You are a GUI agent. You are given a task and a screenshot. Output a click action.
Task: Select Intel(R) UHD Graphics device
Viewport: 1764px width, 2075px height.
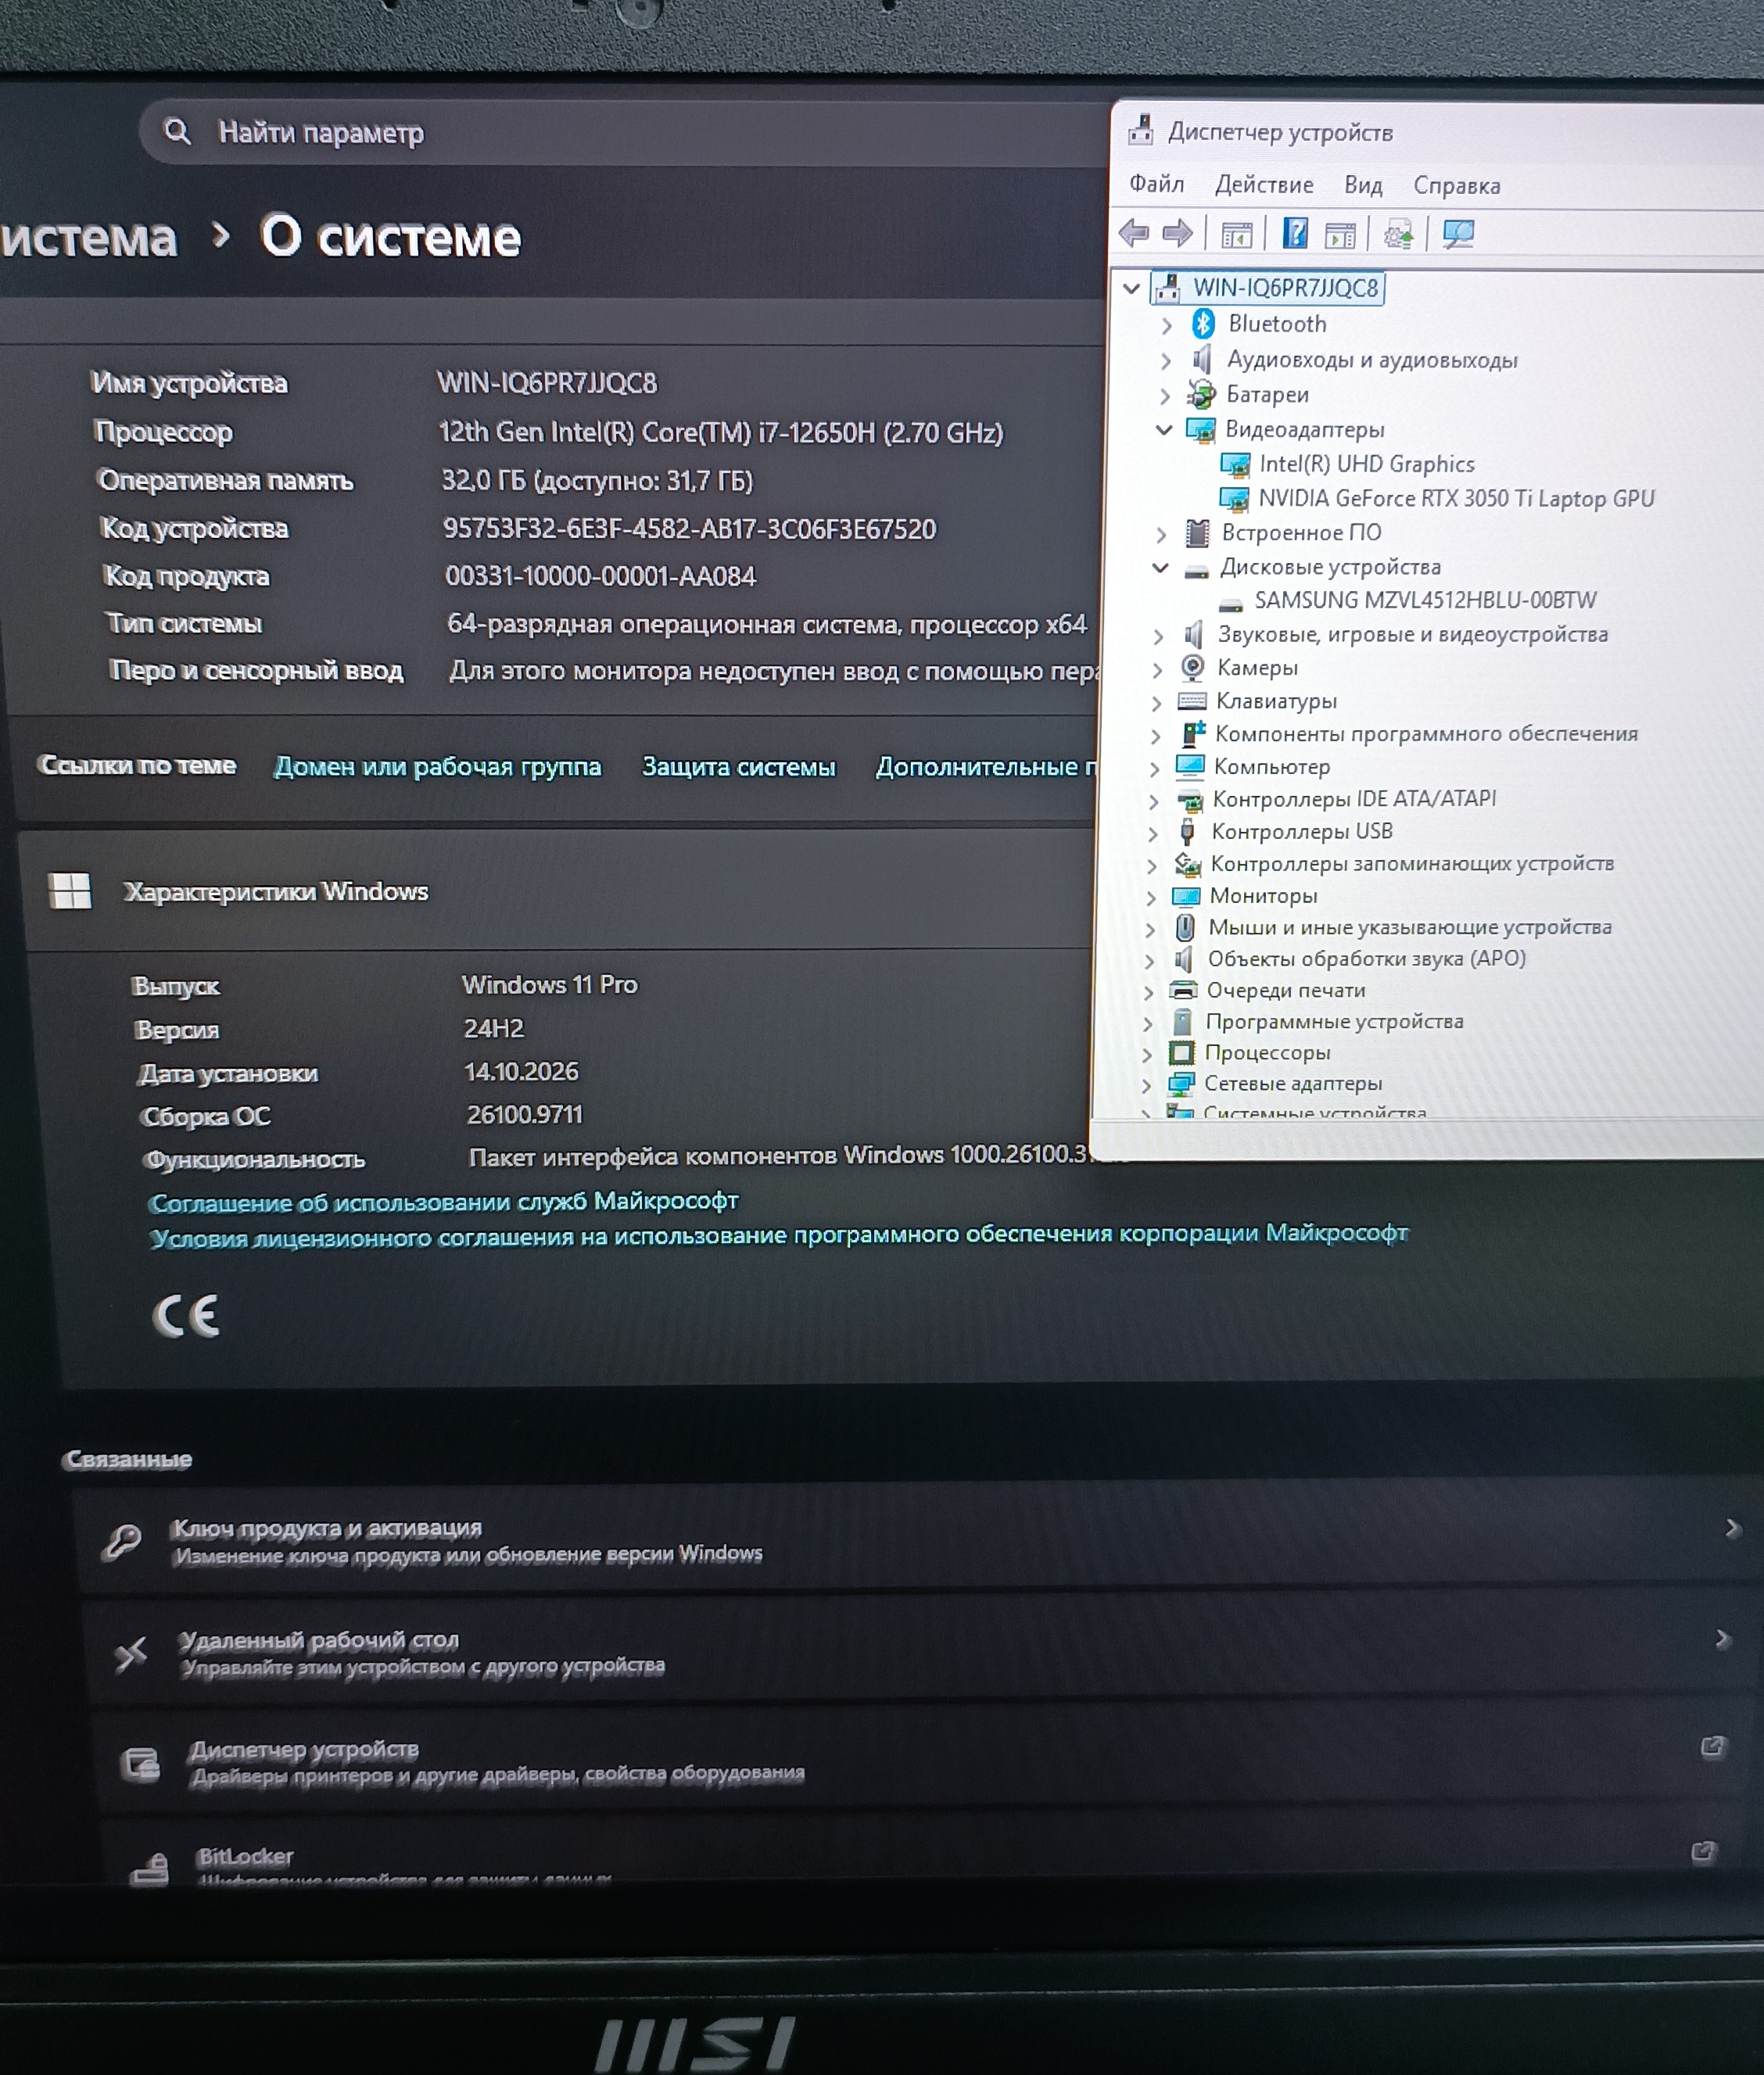point(1366,464)
